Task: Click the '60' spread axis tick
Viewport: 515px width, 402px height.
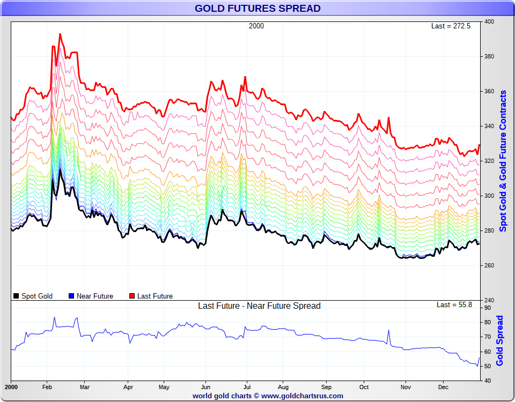Action: (x=488, y=352)
